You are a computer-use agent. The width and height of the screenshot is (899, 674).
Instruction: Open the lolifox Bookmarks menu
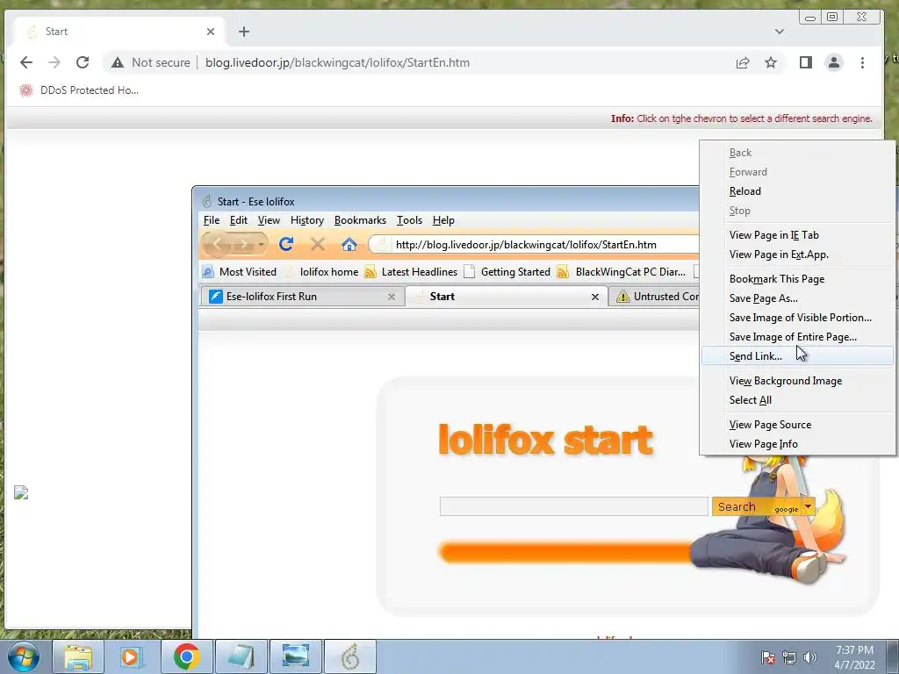click(x=360, y=220)
